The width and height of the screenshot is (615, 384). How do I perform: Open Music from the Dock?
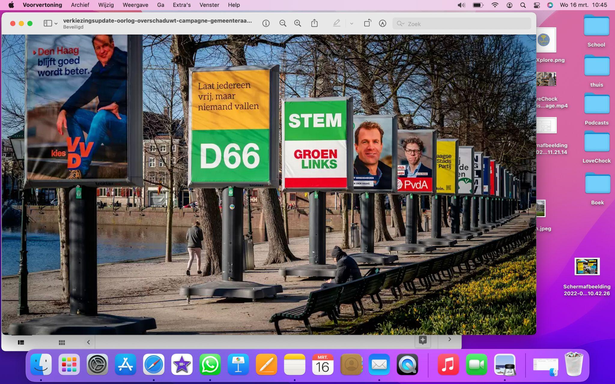point(448,364)
